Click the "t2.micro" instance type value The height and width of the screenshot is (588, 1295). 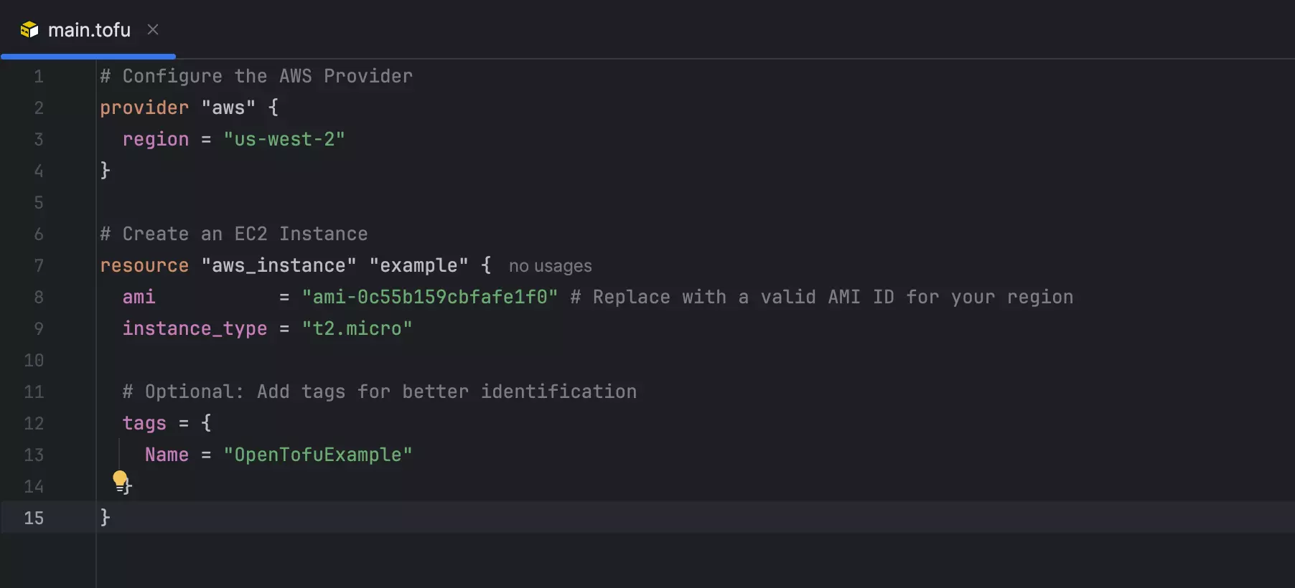(357, 328)
